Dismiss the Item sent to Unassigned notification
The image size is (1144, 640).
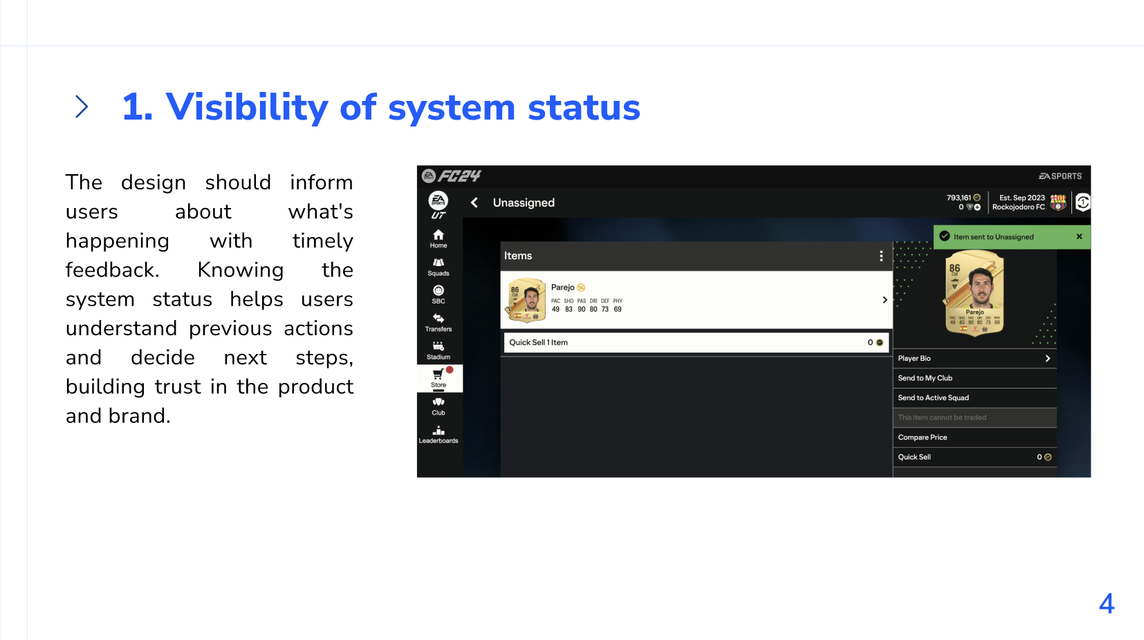tap(1079, 236)
